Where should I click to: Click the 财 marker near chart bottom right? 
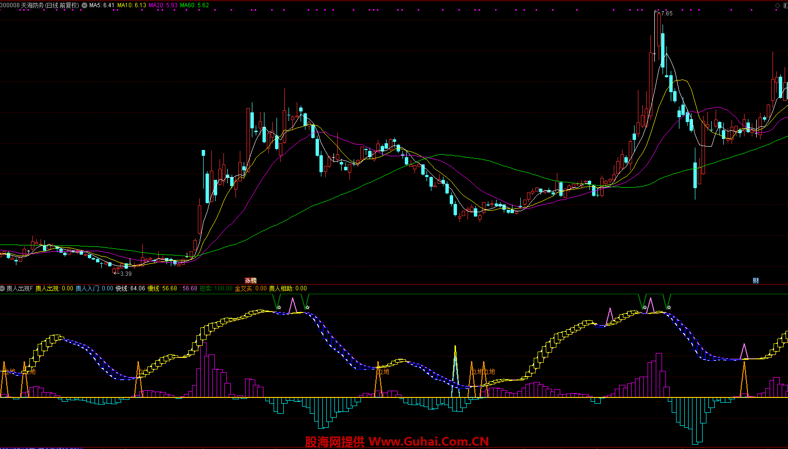[756, 281]
